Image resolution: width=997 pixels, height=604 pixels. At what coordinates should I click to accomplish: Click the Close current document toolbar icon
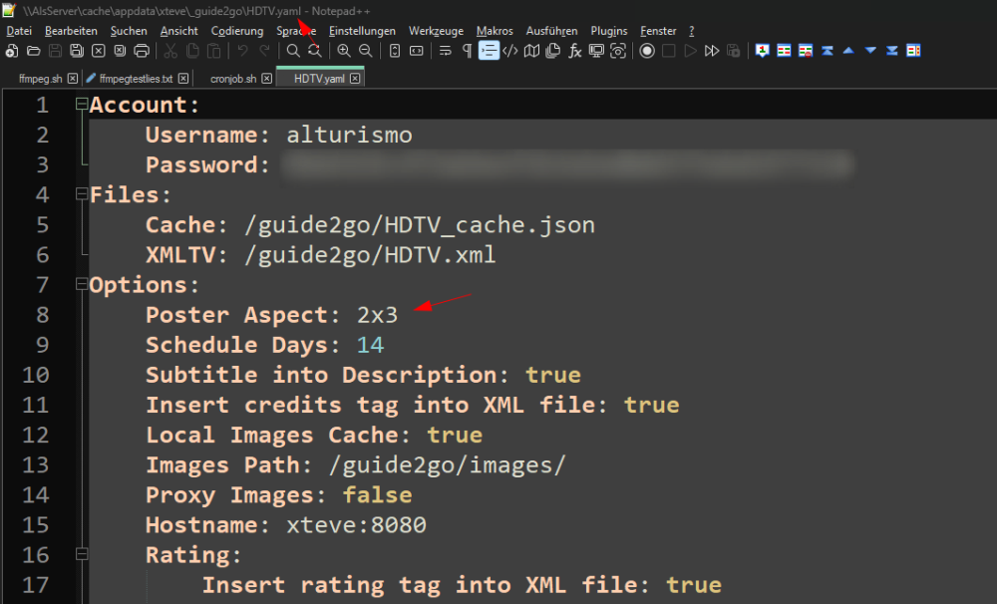click(99, 51)
